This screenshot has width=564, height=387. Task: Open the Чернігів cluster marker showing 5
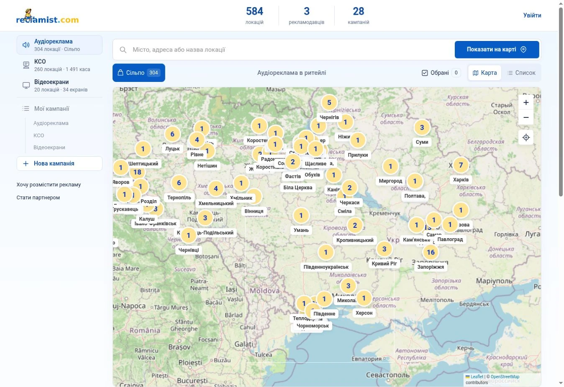tap(329, 102)
